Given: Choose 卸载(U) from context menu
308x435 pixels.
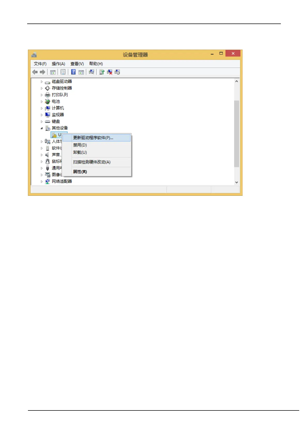Looking at the screenshot, I should coord(97,152).
